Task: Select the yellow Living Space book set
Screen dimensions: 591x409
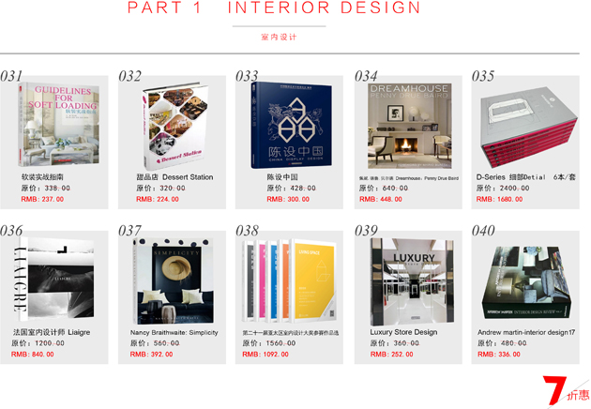Action: point(289,280)
